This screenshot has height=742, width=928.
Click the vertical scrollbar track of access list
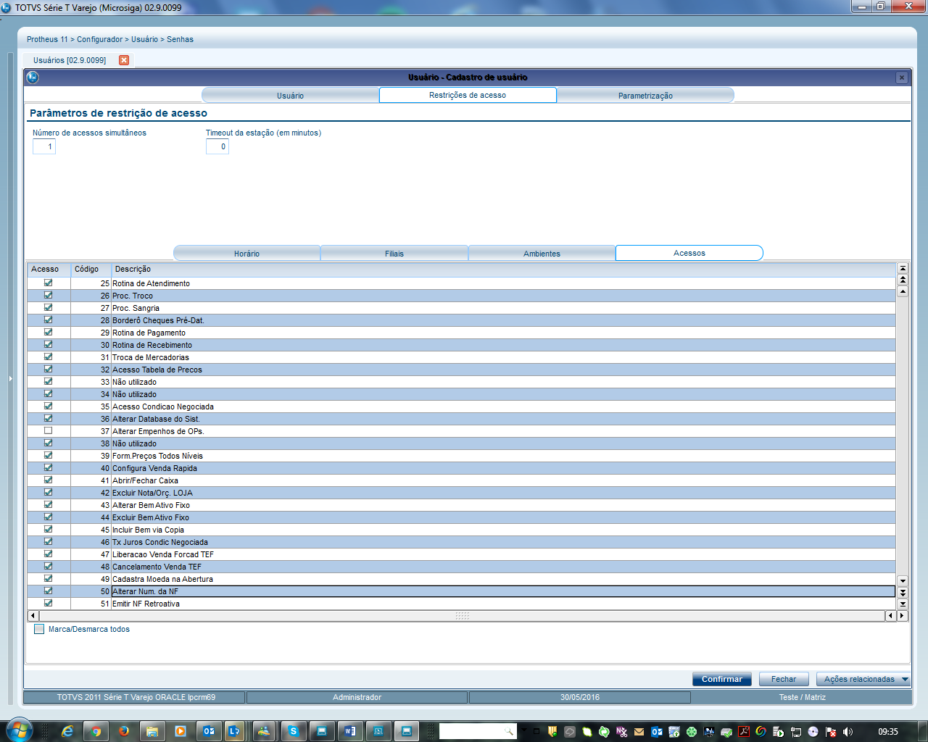click(903, 435)
